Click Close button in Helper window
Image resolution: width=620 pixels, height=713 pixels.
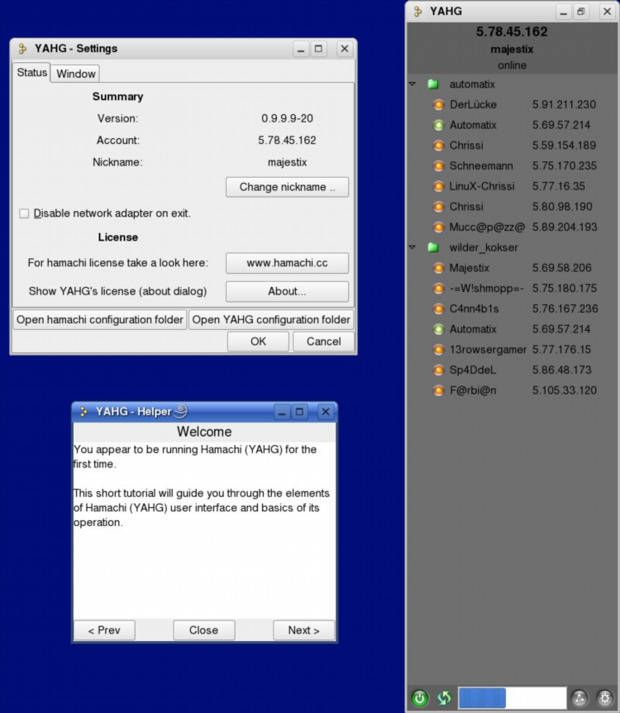coord(203,630)
